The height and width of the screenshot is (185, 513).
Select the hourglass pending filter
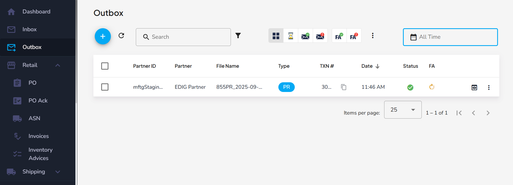pyautogui.click(x=290, y=36)
